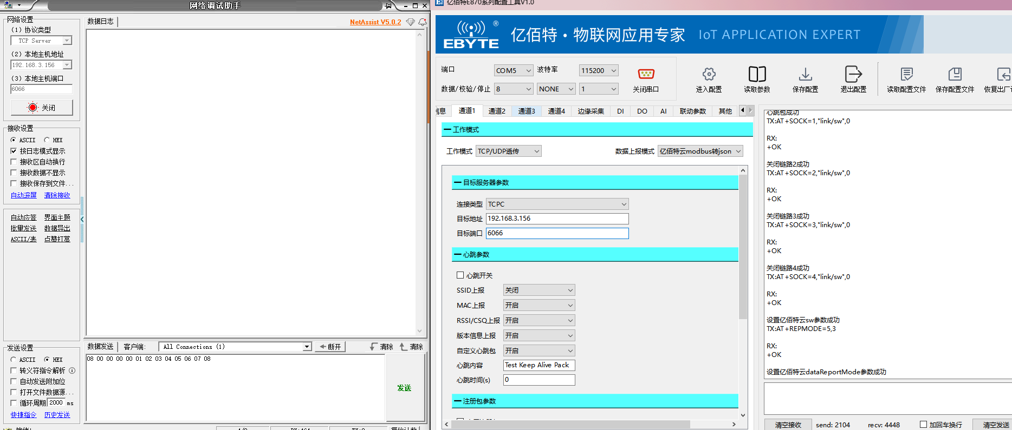Expand the 连接类型 TCPC dropdown
This screenshot has height=430, width=1012.
pyautogui.click(x=557, y=204)
